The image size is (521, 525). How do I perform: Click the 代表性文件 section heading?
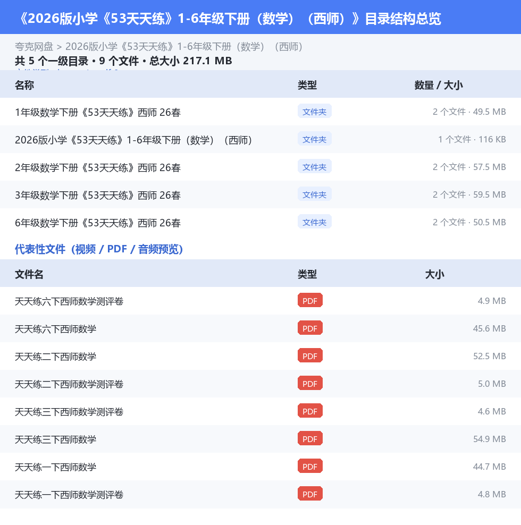click(99, 249)
